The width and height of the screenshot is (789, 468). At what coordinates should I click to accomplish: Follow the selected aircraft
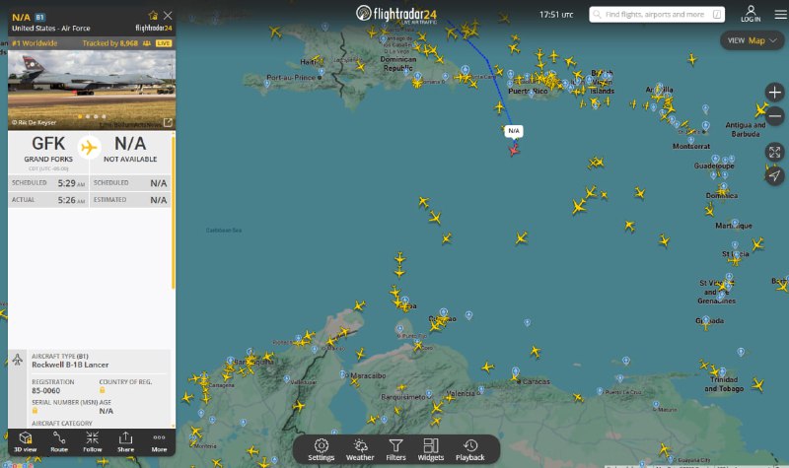coord(92,440)
